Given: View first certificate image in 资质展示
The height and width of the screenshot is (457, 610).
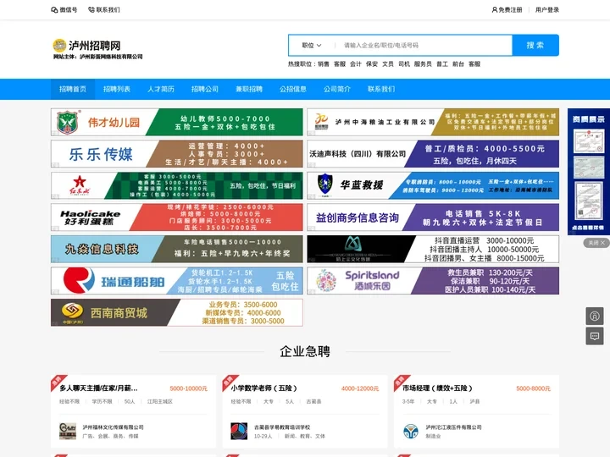Looking at the screenshot, I should pos(589,140).
